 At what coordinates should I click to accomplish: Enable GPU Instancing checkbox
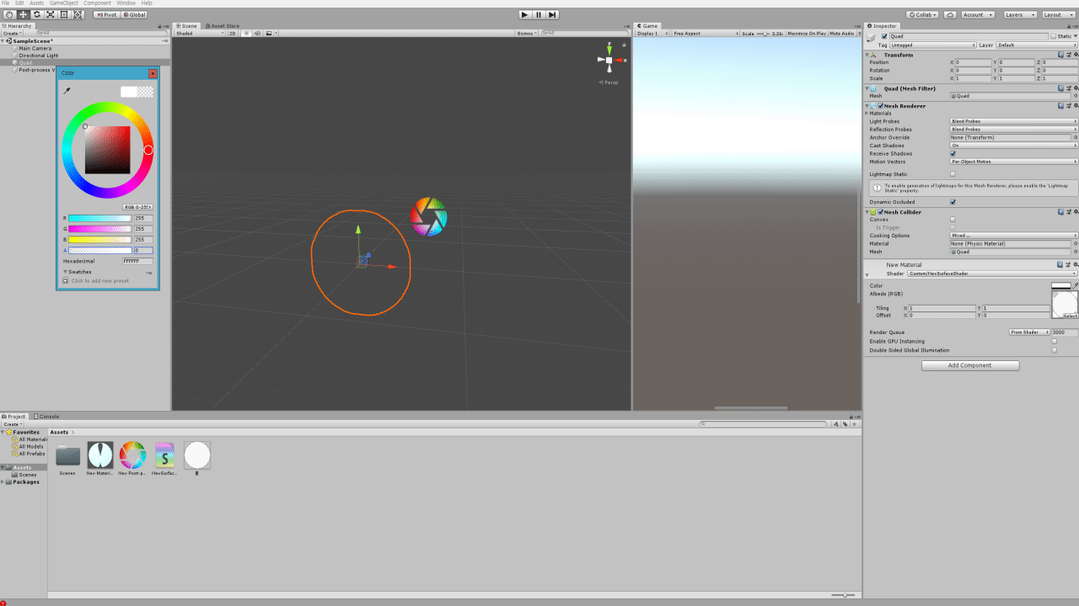pos(1055,341)
